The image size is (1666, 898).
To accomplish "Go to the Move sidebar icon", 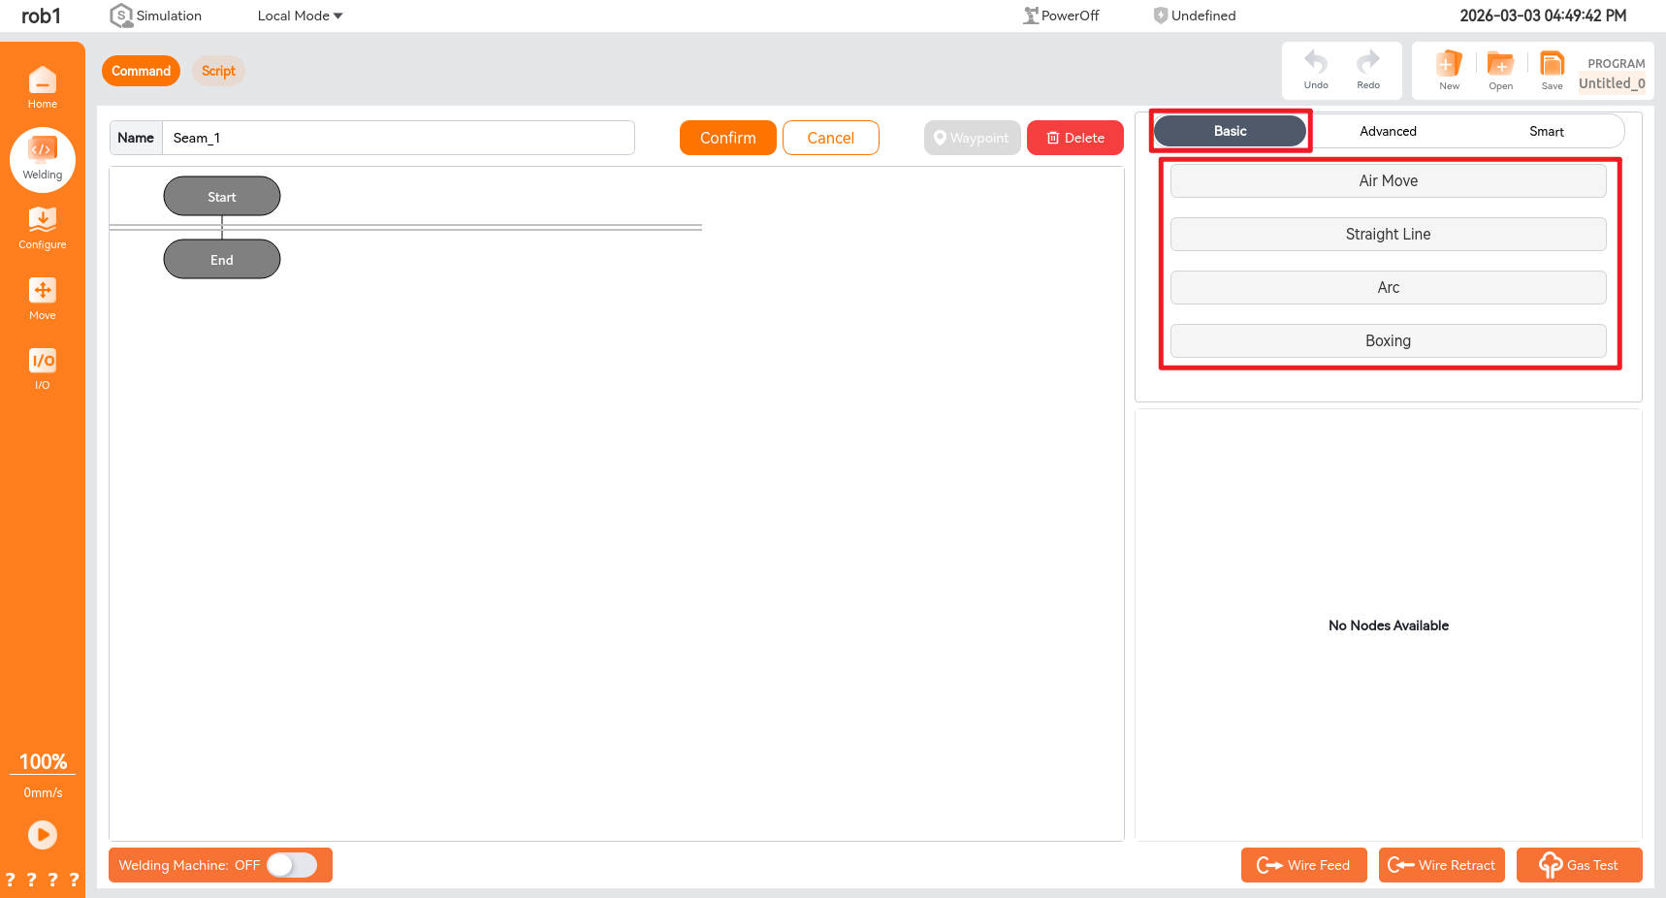I will pos(42,299).
